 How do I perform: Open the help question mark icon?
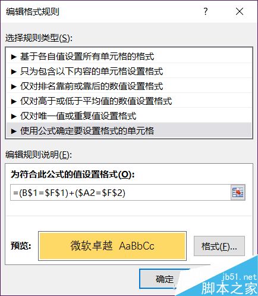206,11
